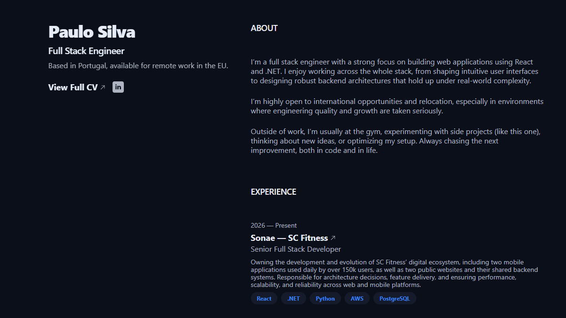Click the Paulo Silva name heading

tap(92, 32)
